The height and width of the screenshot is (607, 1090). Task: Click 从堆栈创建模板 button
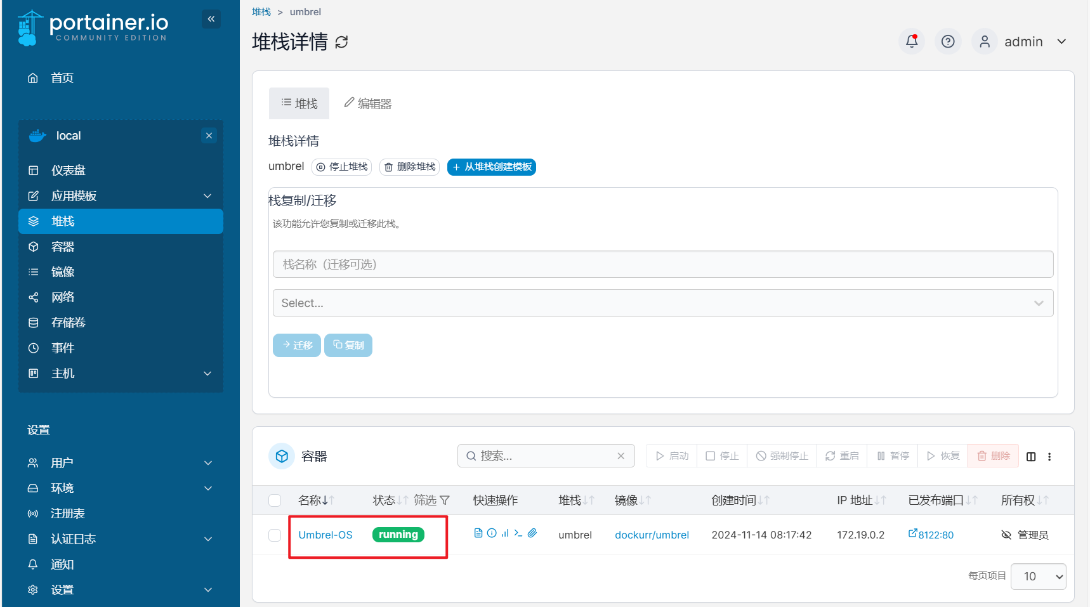pos(492,167)
